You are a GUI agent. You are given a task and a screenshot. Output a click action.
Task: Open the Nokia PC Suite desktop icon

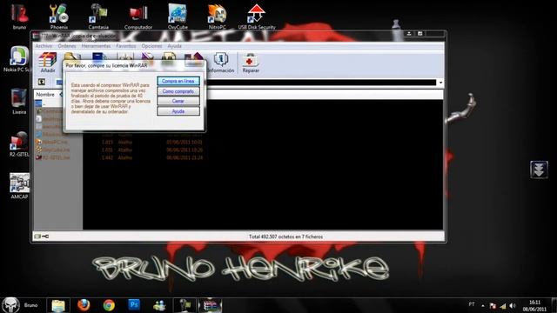[x=17, y=59]
